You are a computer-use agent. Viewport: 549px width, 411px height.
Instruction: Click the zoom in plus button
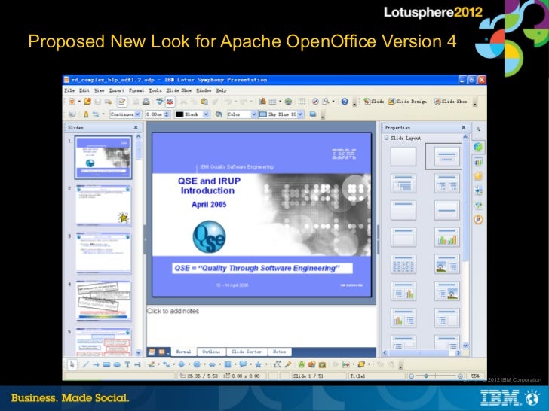click(x=460, y=376)
